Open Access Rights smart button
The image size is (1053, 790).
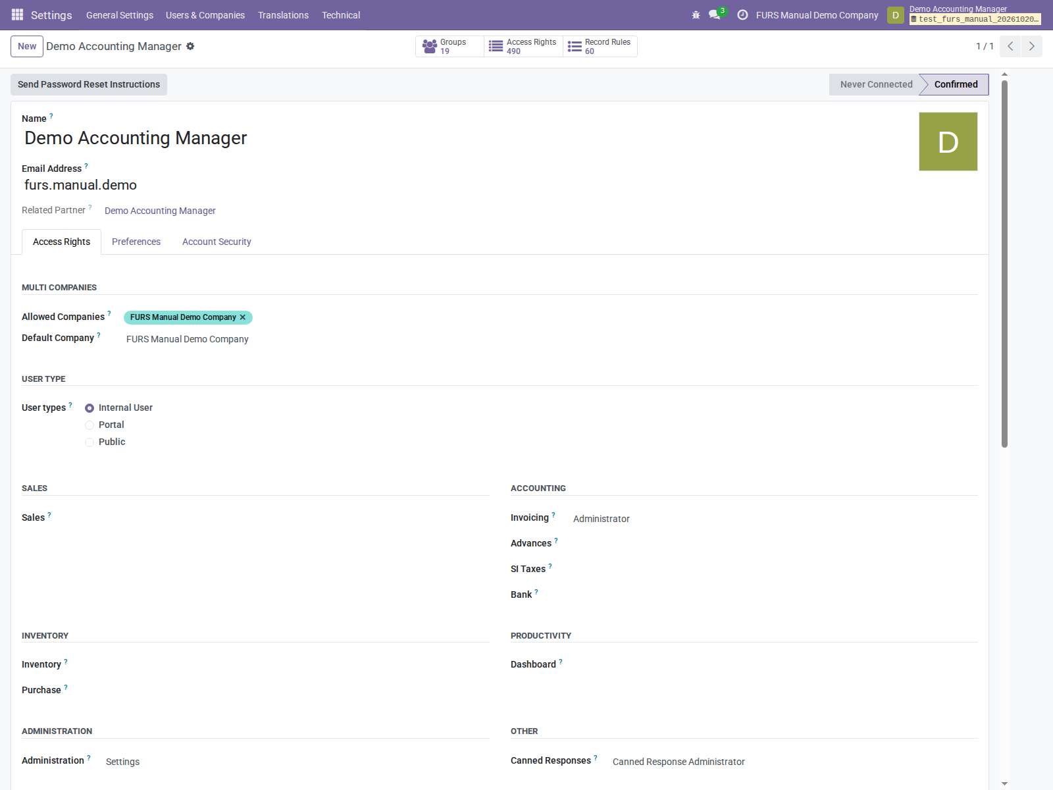click(x=523, y=46)
